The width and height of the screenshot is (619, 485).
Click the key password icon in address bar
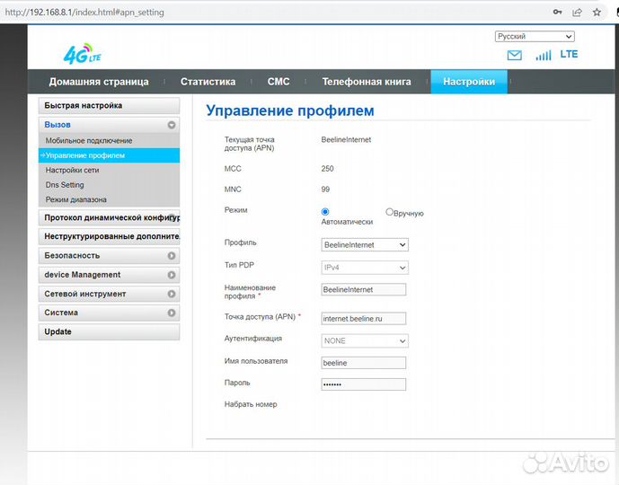click(x=557, y=13)
